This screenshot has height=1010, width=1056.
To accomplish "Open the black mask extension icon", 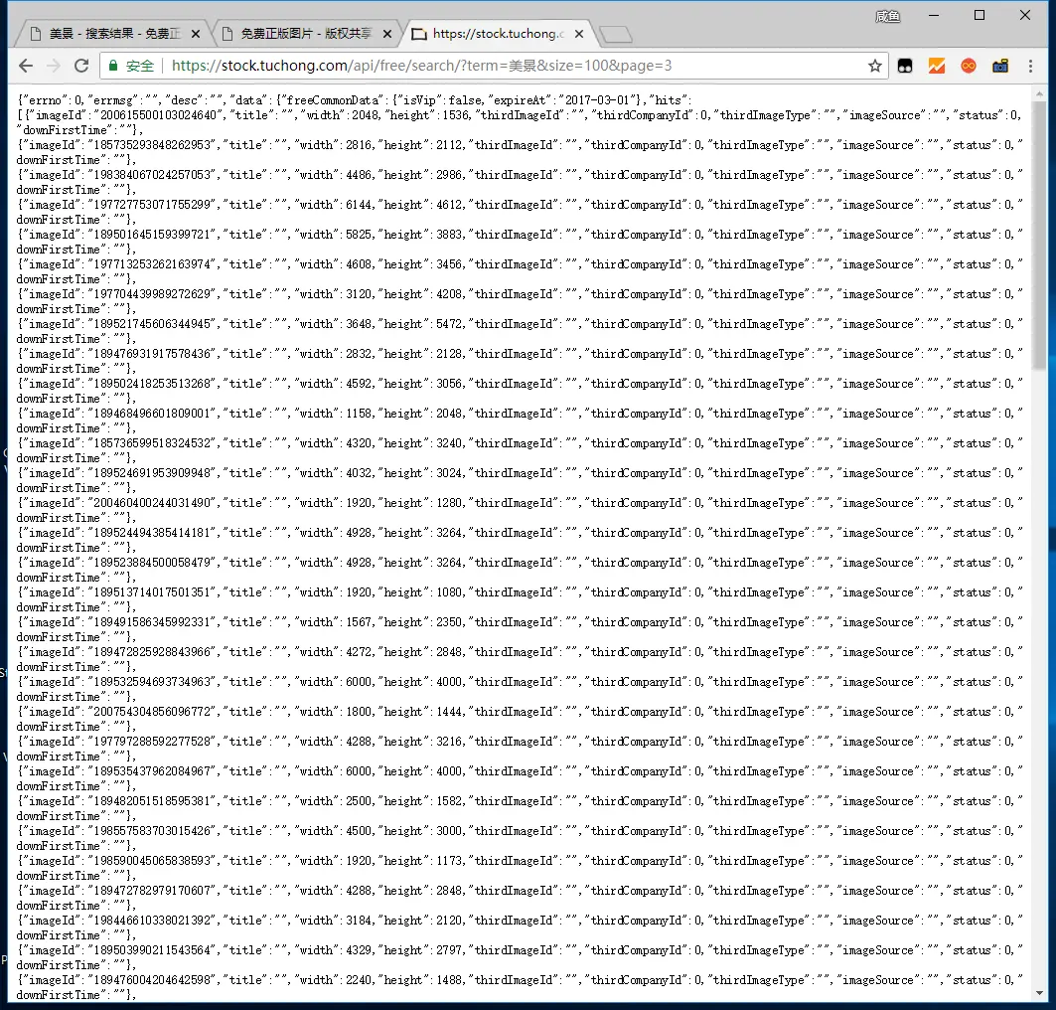I will 905,66.
